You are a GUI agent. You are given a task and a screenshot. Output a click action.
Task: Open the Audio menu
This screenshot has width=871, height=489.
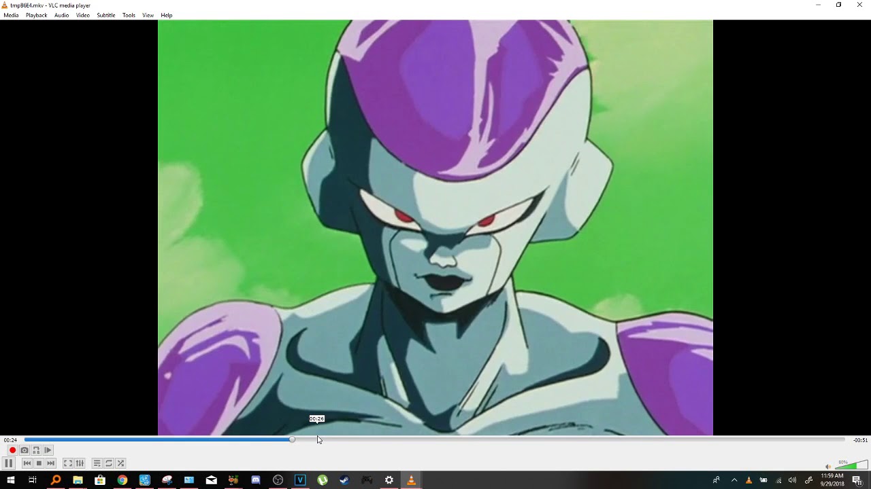pos(61,15)
